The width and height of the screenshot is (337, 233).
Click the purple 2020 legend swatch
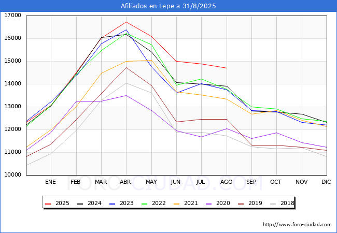pyautogui.click(x=209, y=203)
